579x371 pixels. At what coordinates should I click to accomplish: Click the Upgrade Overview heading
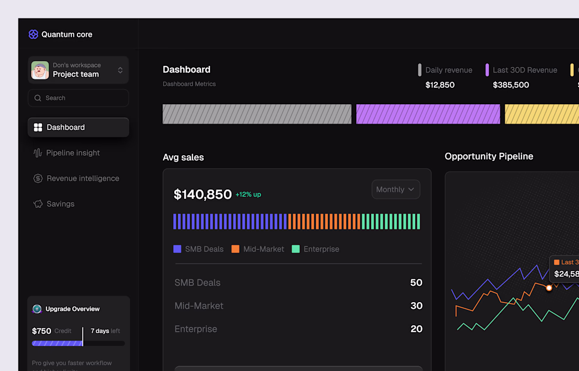[73, 309]
